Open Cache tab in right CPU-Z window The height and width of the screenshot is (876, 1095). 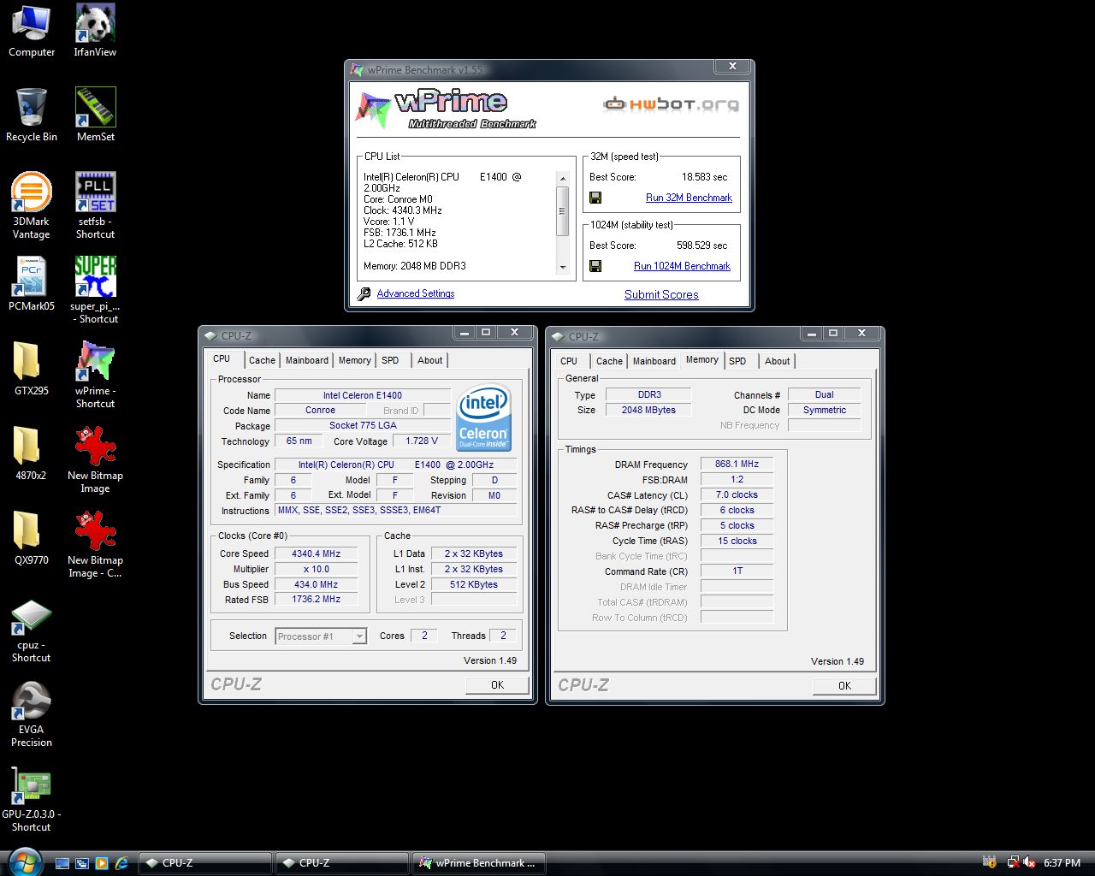609,361
